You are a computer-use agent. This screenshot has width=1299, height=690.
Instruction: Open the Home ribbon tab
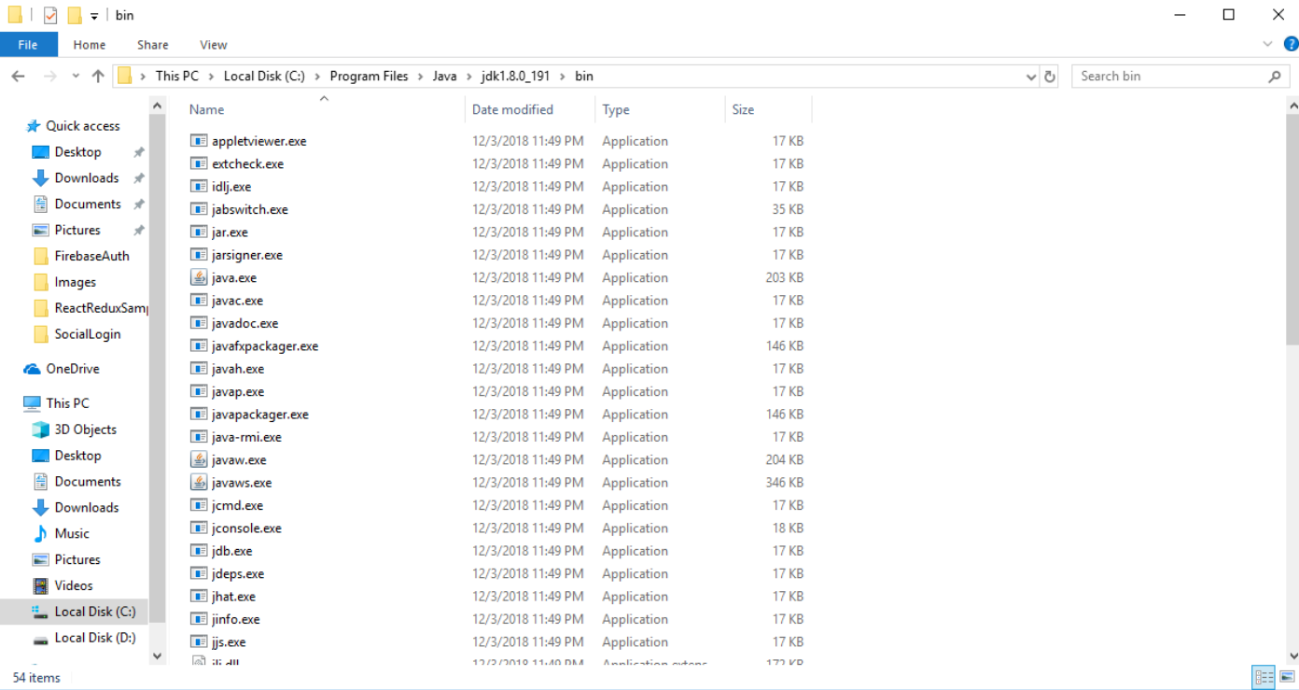pyautogui.click(x=90, y=45)
